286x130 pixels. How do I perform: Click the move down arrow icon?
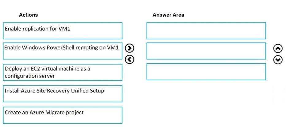coord(278,60)
